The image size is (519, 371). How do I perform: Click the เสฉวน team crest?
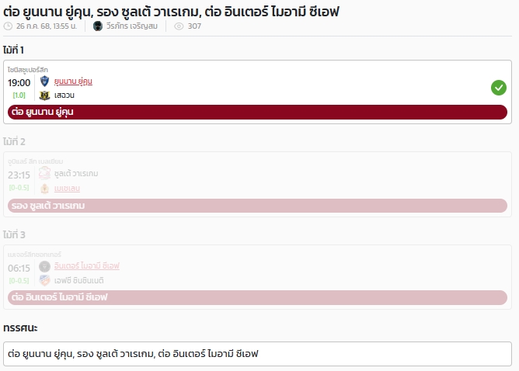click(x=44, y=95)
